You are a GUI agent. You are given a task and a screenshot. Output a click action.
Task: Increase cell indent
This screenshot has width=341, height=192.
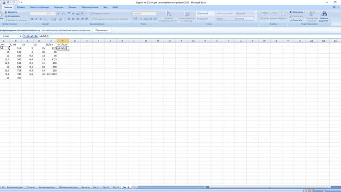[x=86, y=19]
